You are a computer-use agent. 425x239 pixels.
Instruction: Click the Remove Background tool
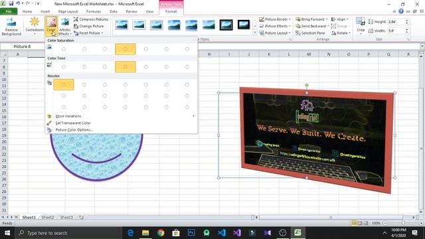11,27
